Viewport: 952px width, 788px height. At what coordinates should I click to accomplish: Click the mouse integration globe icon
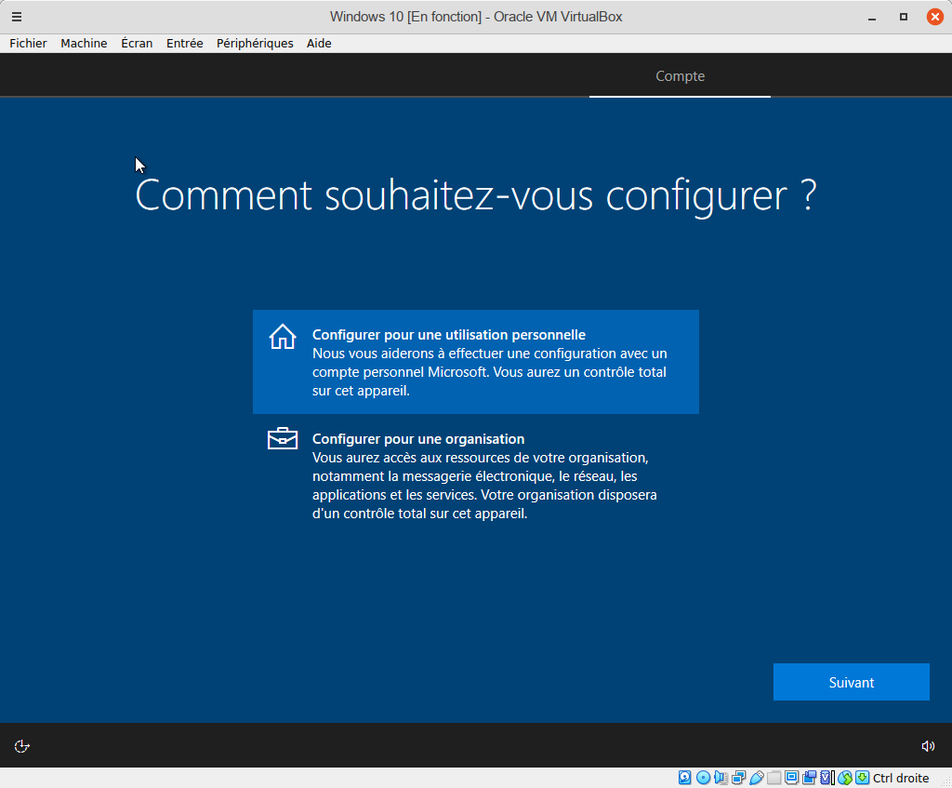tap(845, 778)
